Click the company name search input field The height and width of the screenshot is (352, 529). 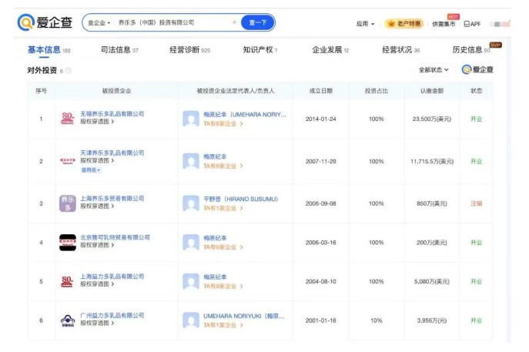tap(173, 22)
